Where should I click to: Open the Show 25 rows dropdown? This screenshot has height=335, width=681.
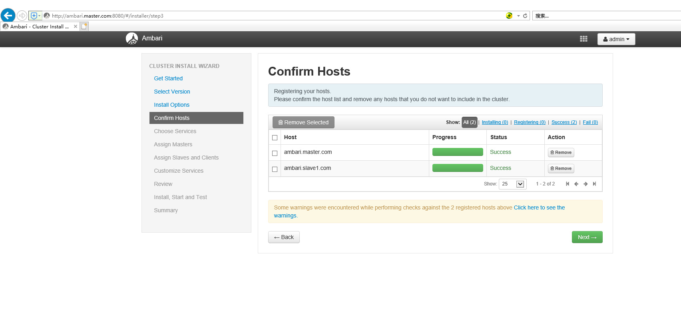click(512, 184)
